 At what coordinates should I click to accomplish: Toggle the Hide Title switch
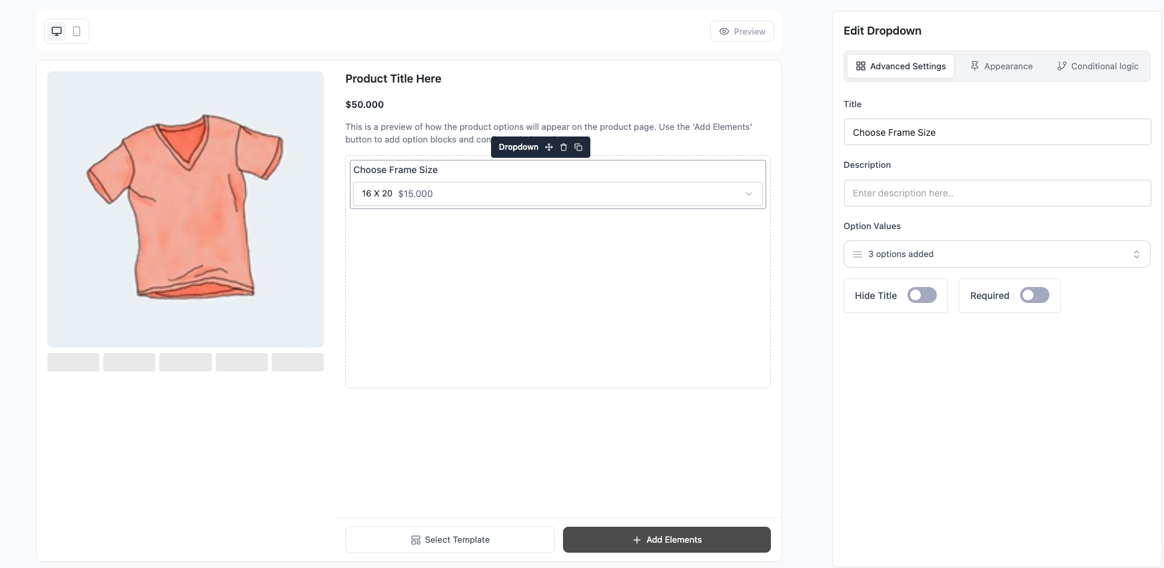pos(922,295)
